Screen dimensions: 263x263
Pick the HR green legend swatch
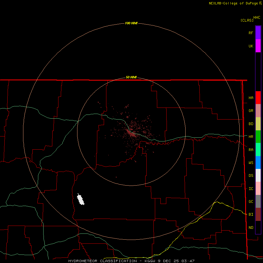(x=258, y=137)
